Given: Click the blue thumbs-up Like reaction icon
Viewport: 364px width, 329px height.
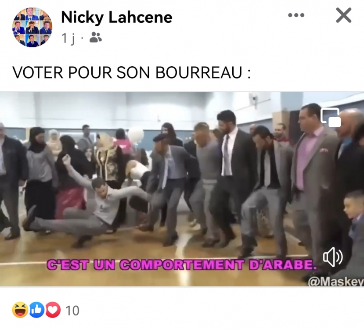Looking at the screenshot, I should (36, 310).
